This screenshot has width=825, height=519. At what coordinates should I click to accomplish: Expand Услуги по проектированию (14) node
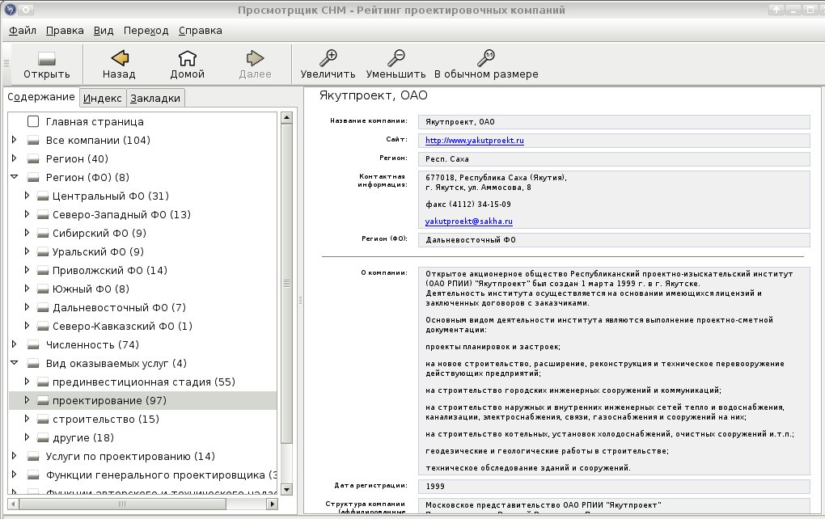pos(15,456)
